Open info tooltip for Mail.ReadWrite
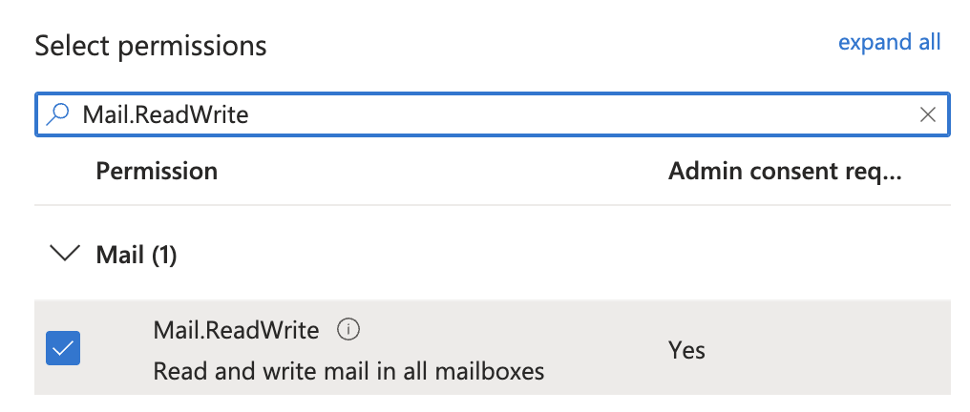Viewport: 970px width, 412px height. click(348, 330)
